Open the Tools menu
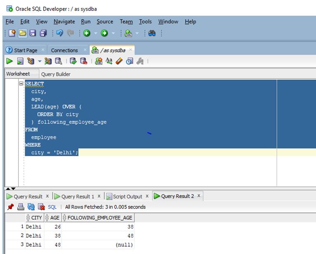This screenshot has height=254, width=316. [x=145, y=21]
